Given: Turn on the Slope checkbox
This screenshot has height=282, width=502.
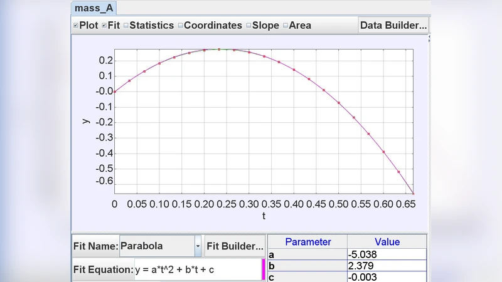Looking at the screenshot, I should 248,26.
